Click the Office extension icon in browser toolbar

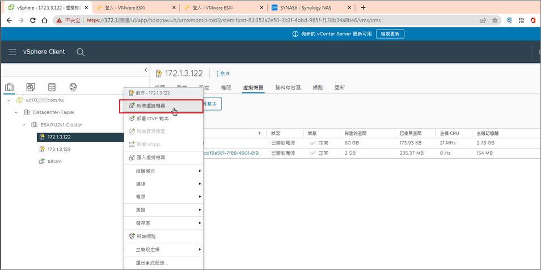pyautogui.click(x=533, y=20)
